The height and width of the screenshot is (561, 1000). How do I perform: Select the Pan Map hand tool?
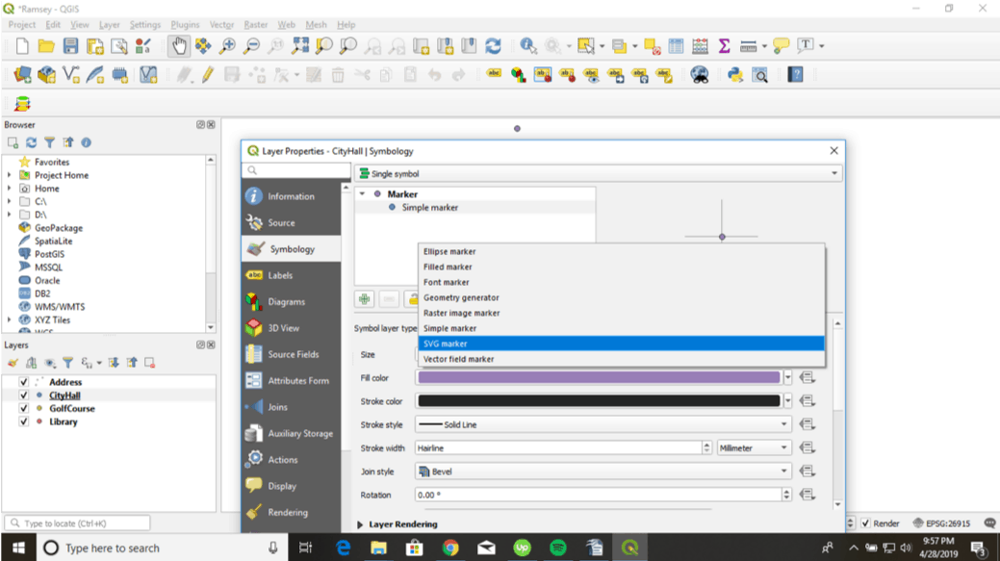pos(179,46)
